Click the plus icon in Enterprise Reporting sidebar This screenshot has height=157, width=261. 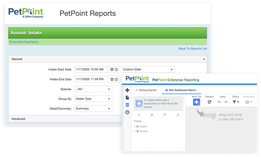[x=127, y=90]
